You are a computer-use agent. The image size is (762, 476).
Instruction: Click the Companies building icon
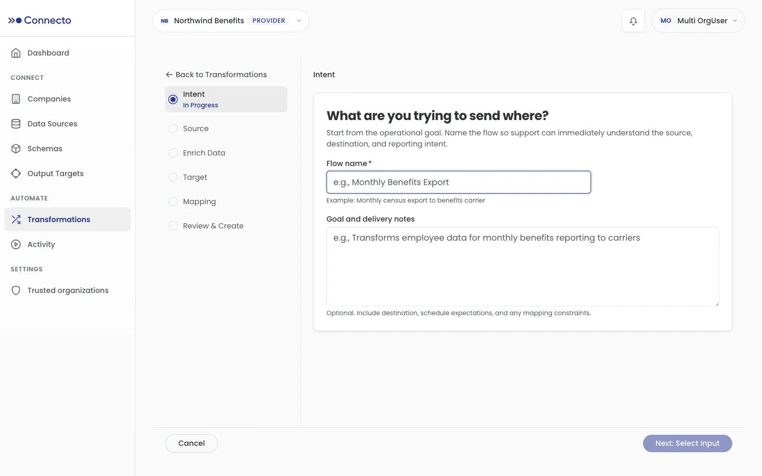16,99
